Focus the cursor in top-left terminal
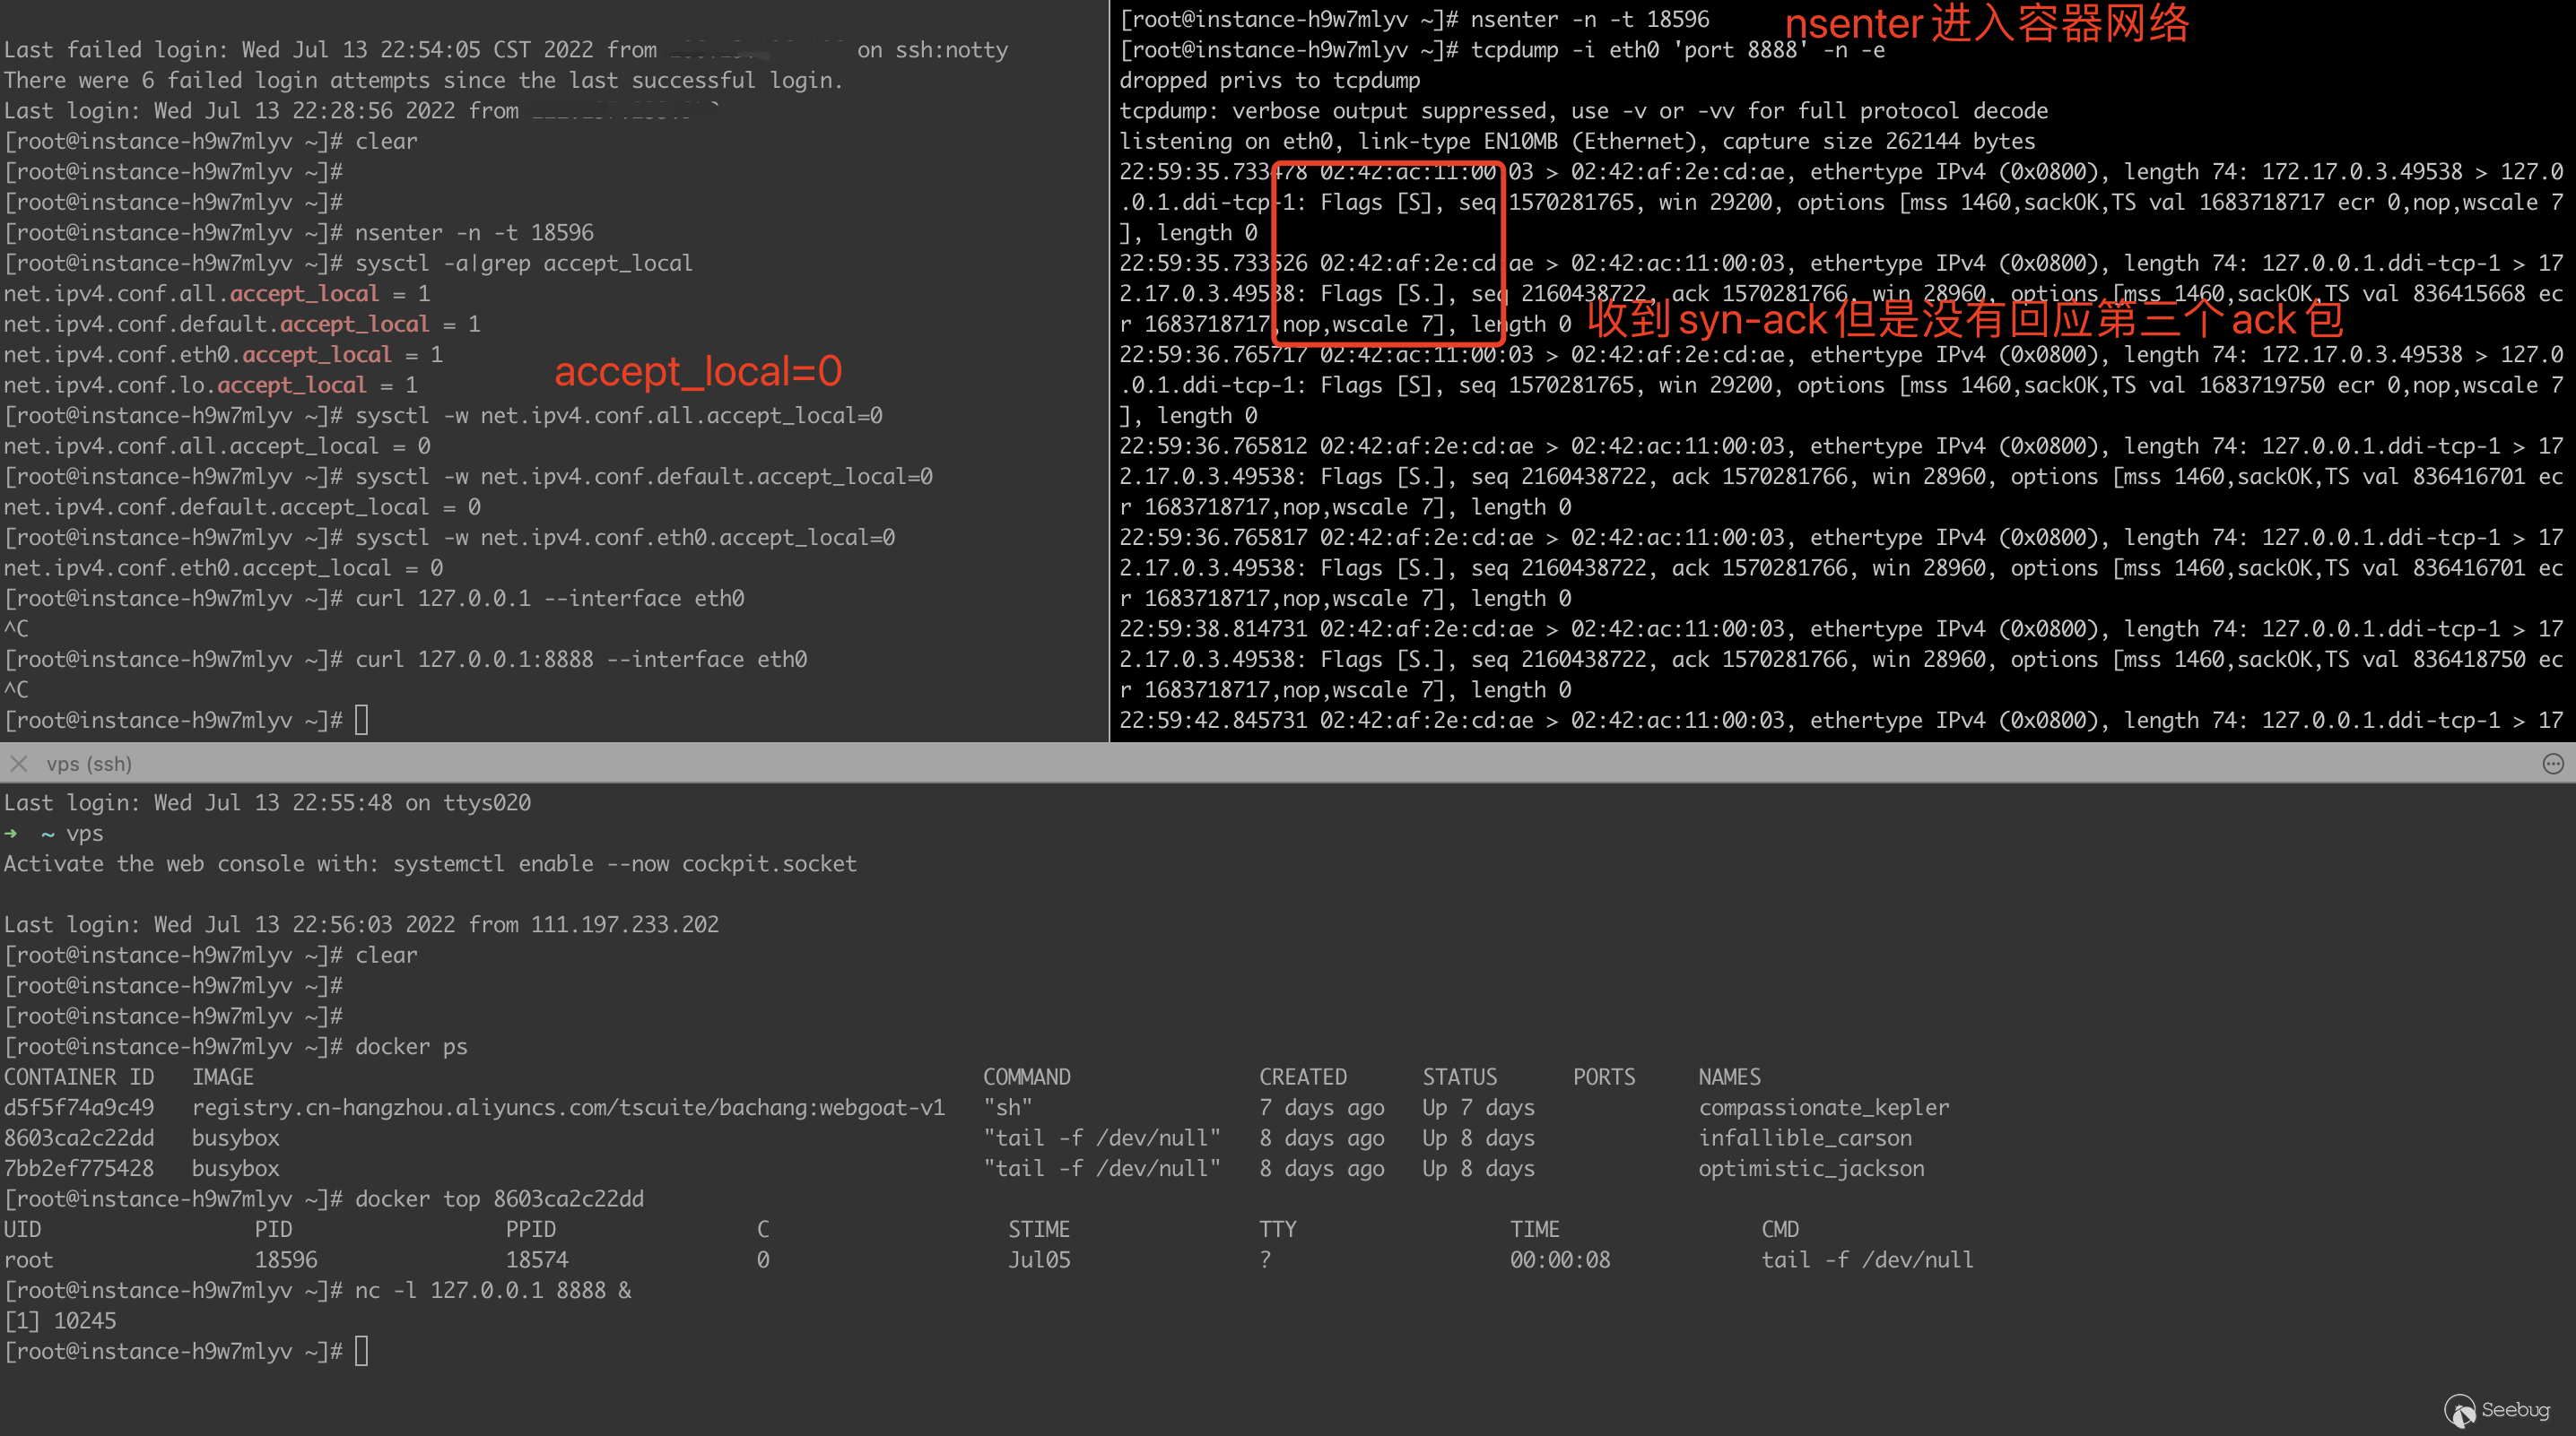 [362, 720]
